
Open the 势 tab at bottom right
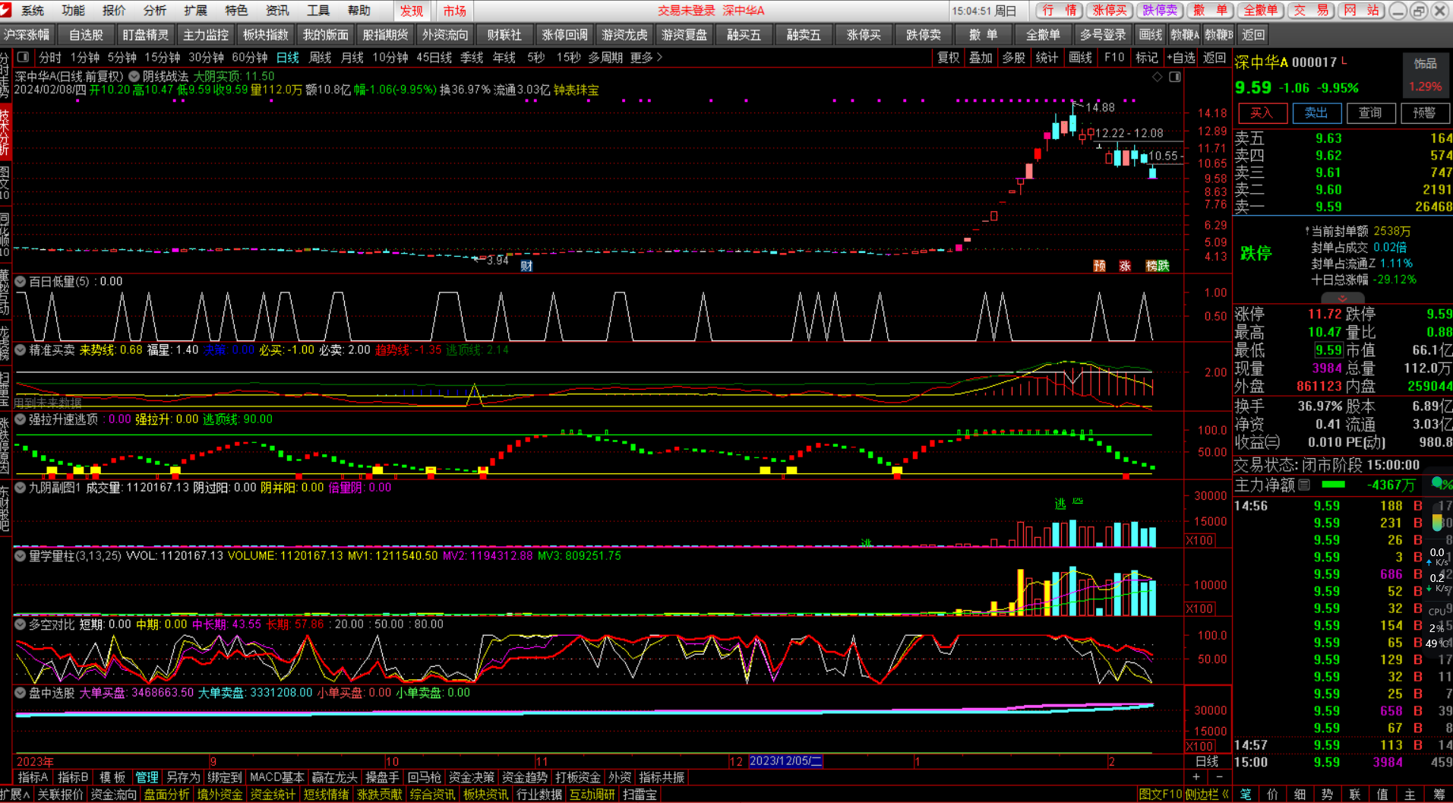[1328, 795]
